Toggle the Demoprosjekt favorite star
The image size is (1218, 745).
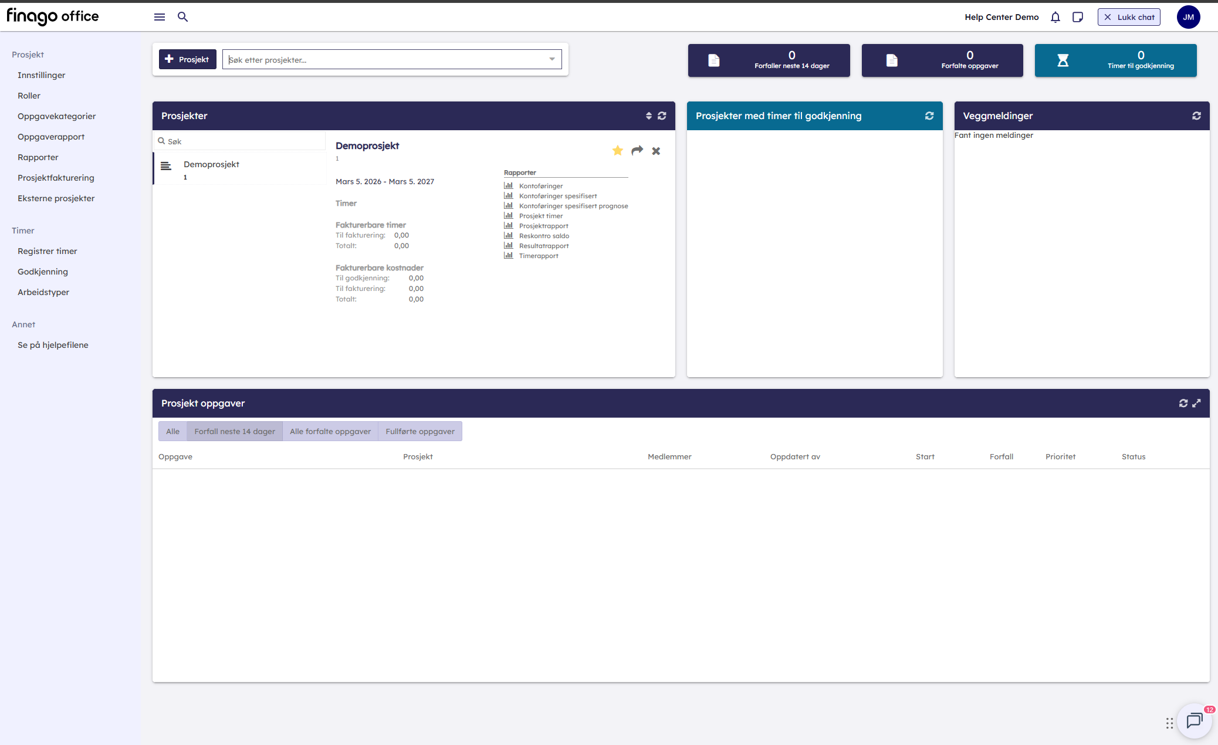(618, 151)
